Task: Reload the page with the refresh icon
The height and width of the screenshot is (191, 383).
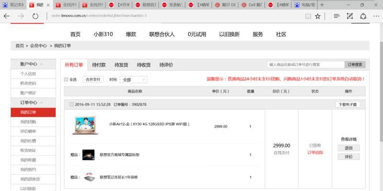Action: (35, 16)
